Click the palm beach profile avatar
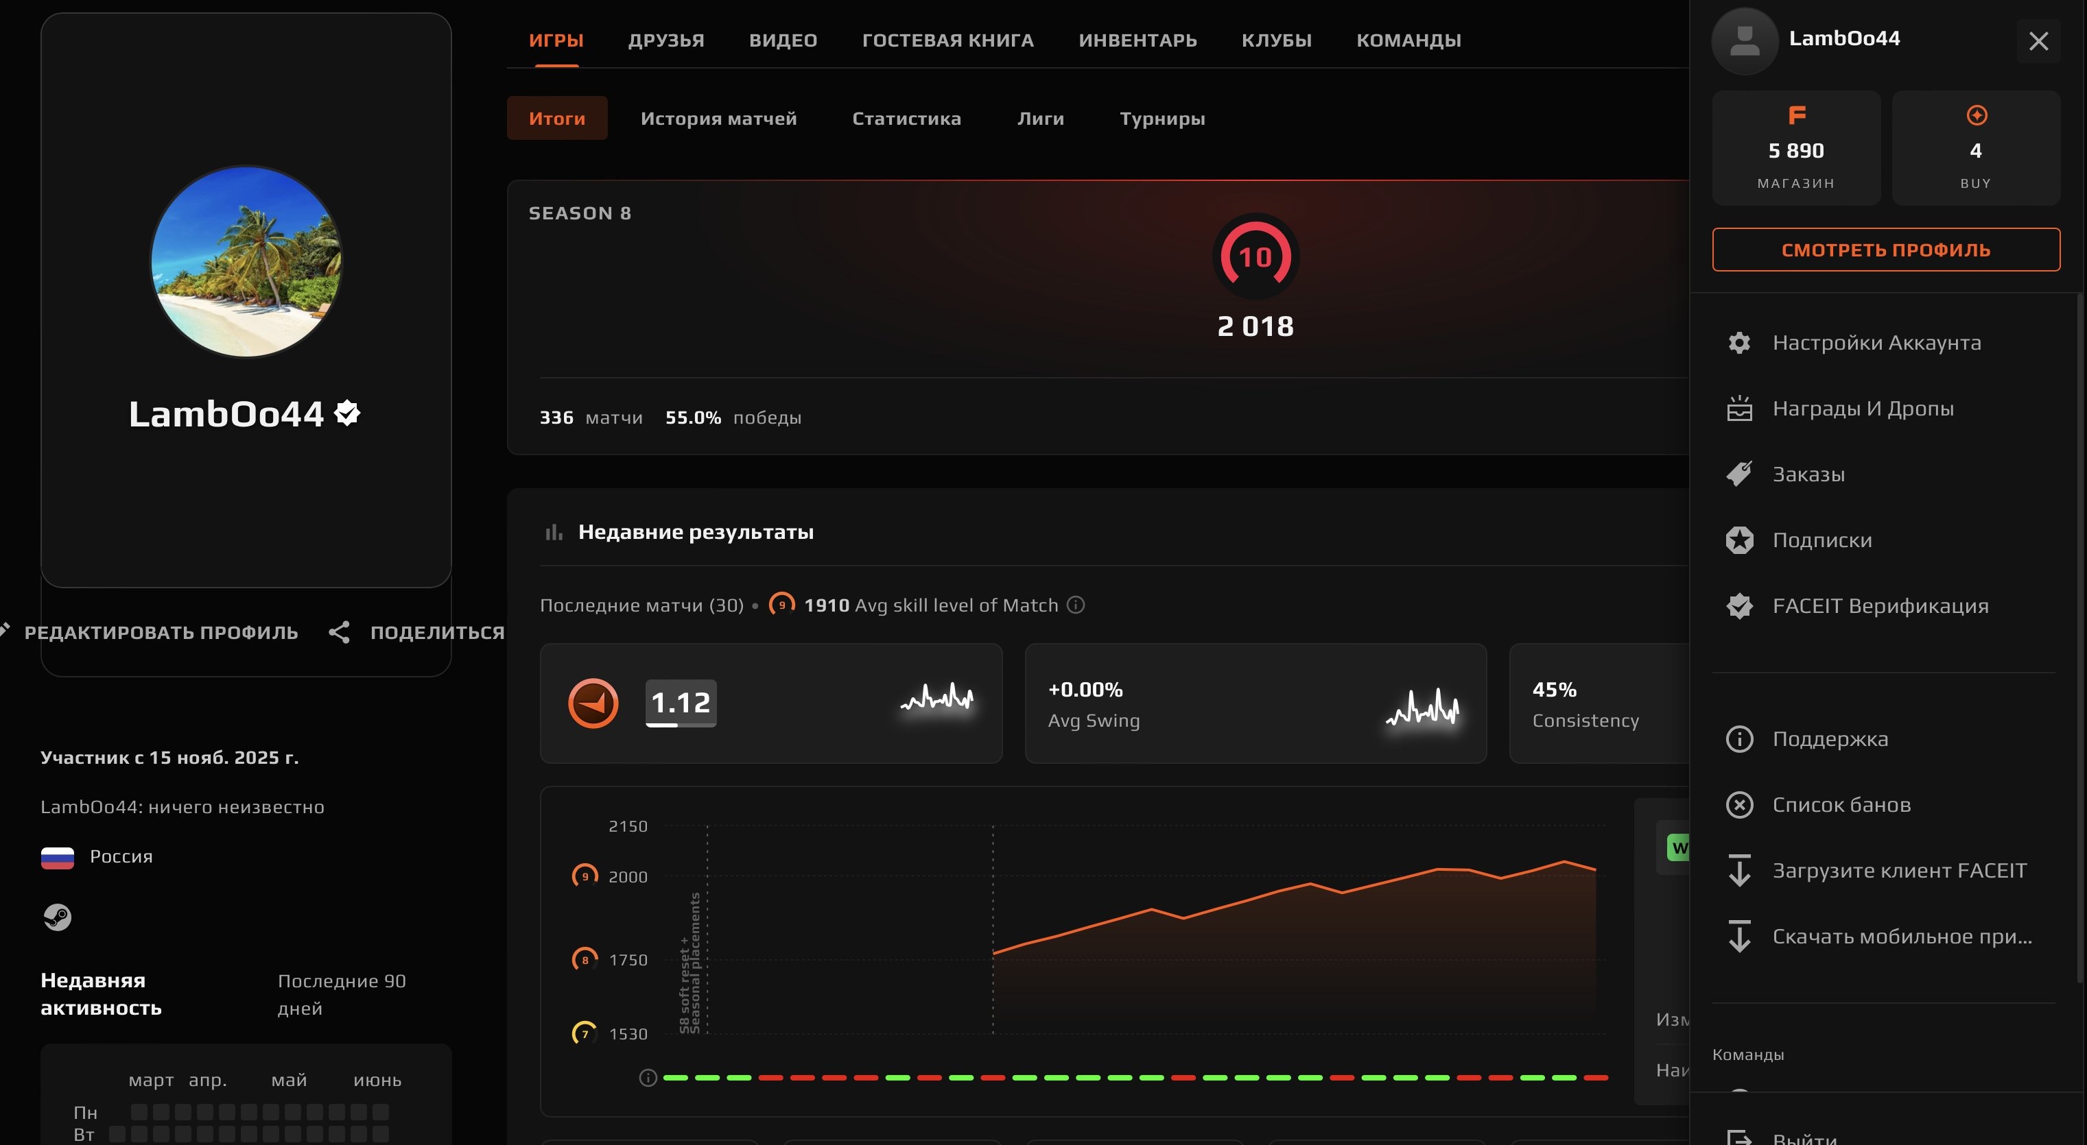This screenshot has height=1145, width=2087. 246,261
